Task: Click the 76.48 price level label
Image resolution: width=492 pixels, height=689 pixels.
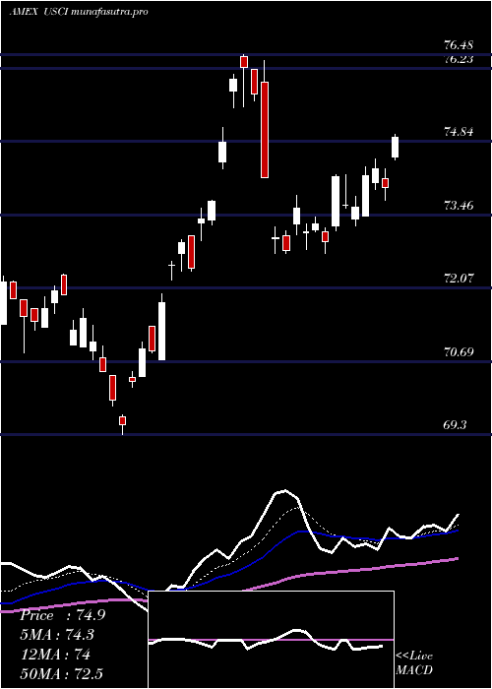Action: click(x=459, y=45)
